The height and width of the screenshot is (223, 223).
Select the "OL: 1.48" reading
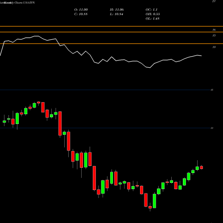153,19
